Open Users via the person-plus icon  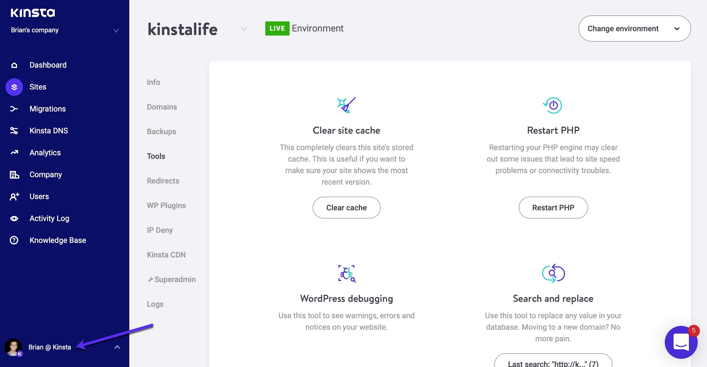pos(14,196)
